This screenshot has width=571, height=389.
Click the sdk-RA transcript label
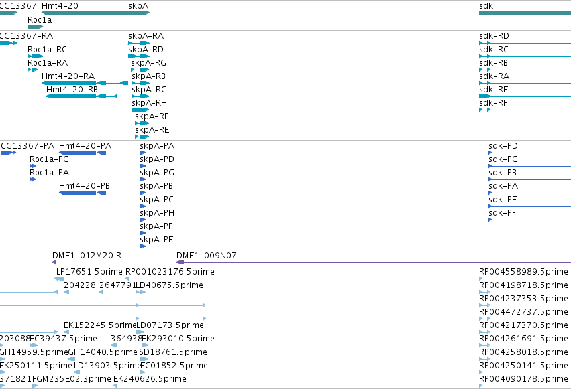pos(494,76)
